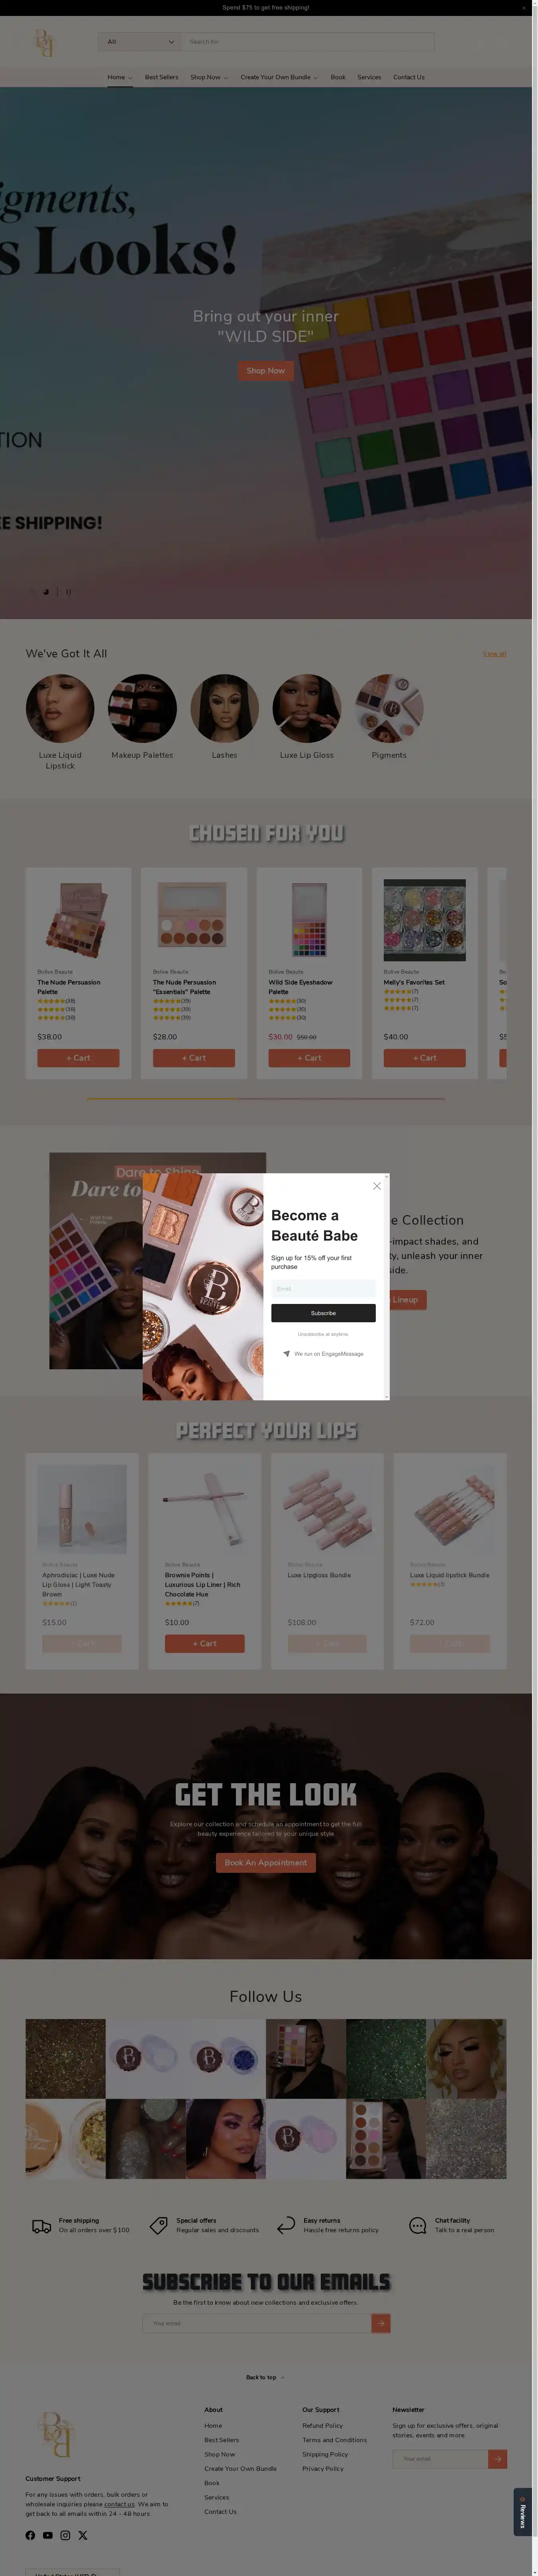
Task: Click the black Subscribe button in popup
Action: tap(323, 1313)
